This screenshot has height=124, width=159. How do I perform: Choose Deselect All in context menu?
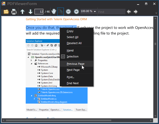77,43
